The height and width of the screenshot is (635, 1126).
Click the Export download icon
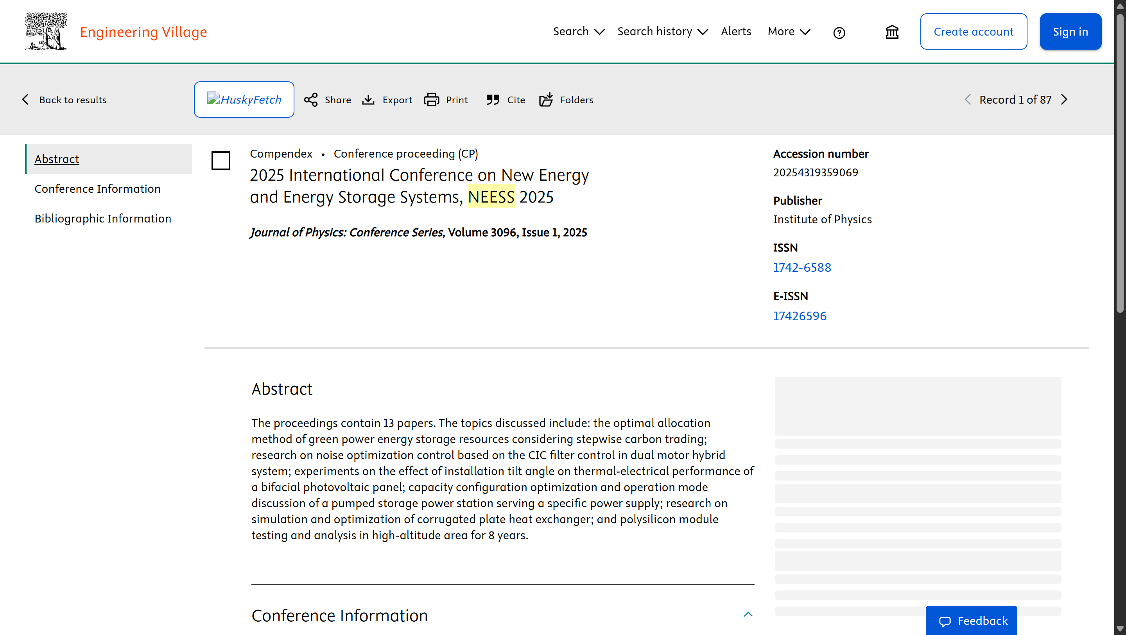click(x=368, y=100)
